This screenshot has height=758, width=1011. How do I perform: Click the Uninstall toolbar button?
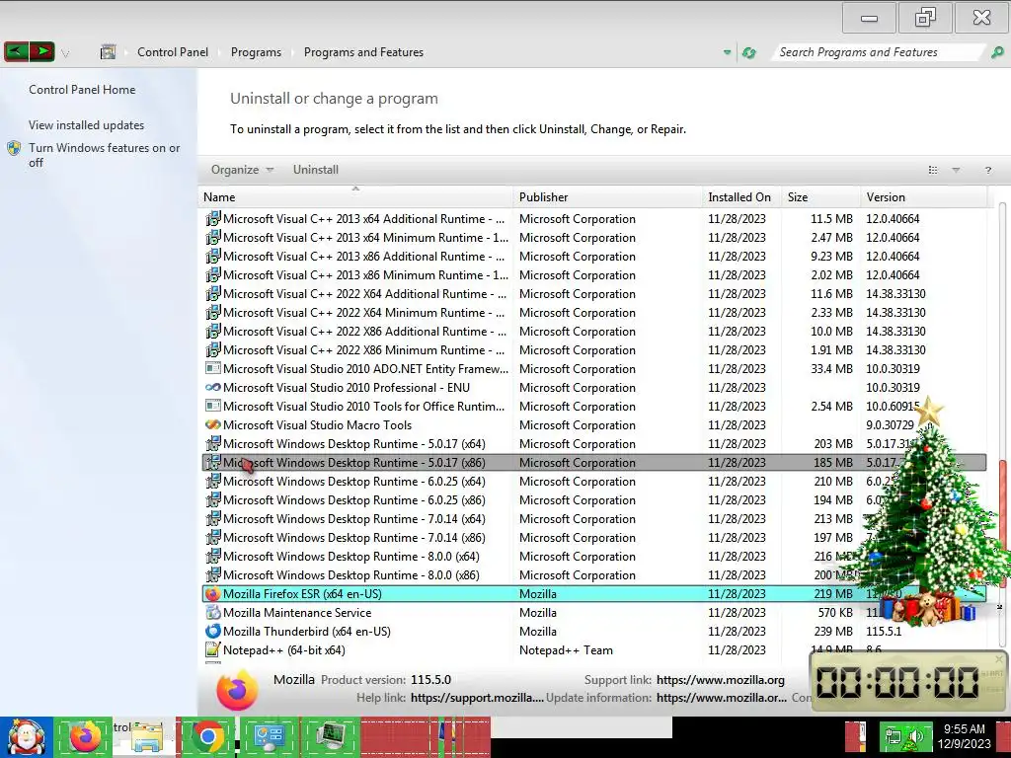316,170
